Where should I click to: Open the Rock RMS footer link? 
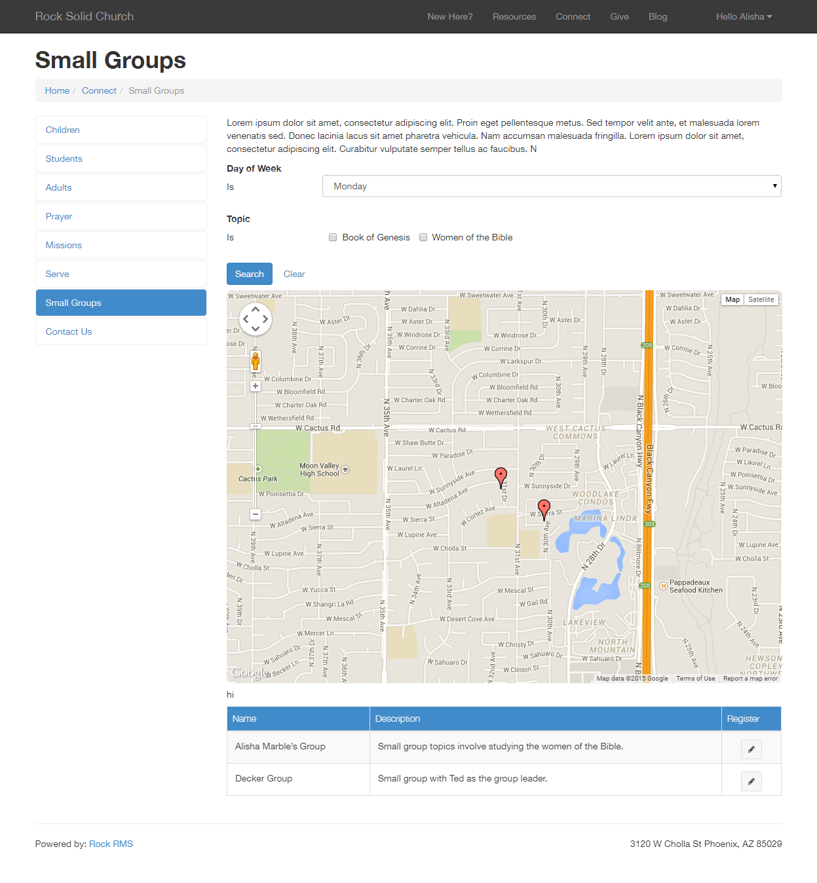point(111,844)
